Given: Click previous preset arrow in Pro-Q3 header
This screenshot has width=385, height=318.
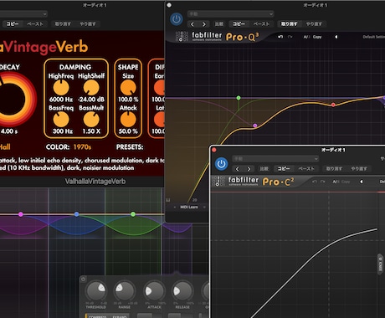Looking at the screenshot, I should pyautogui.click(x=336, y=37).
